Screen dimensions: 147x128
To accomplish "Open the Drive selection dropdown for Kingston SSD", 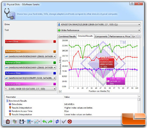I will click(99, 25).
